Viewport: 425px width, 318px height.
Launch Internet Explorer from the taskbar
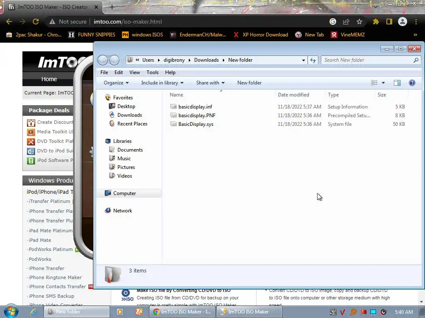coord(33,312)
